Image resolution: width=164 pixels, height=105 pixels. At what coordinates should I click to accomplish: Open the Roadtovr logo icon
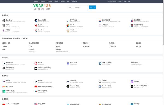100,86
